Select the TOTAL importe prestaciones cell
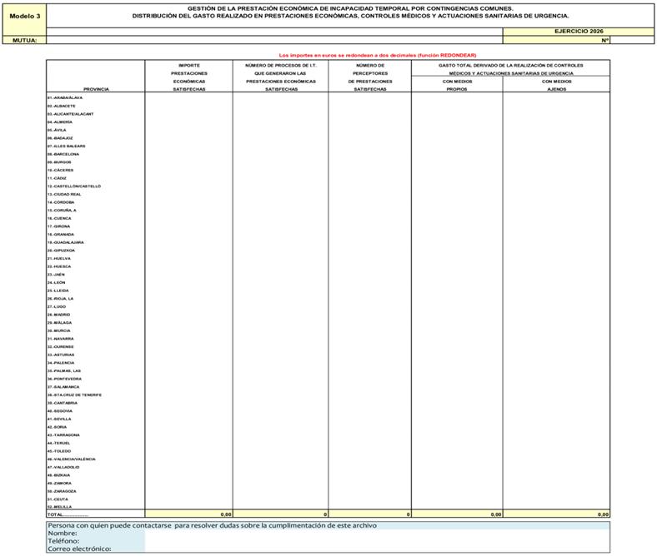 pos(189,514)
